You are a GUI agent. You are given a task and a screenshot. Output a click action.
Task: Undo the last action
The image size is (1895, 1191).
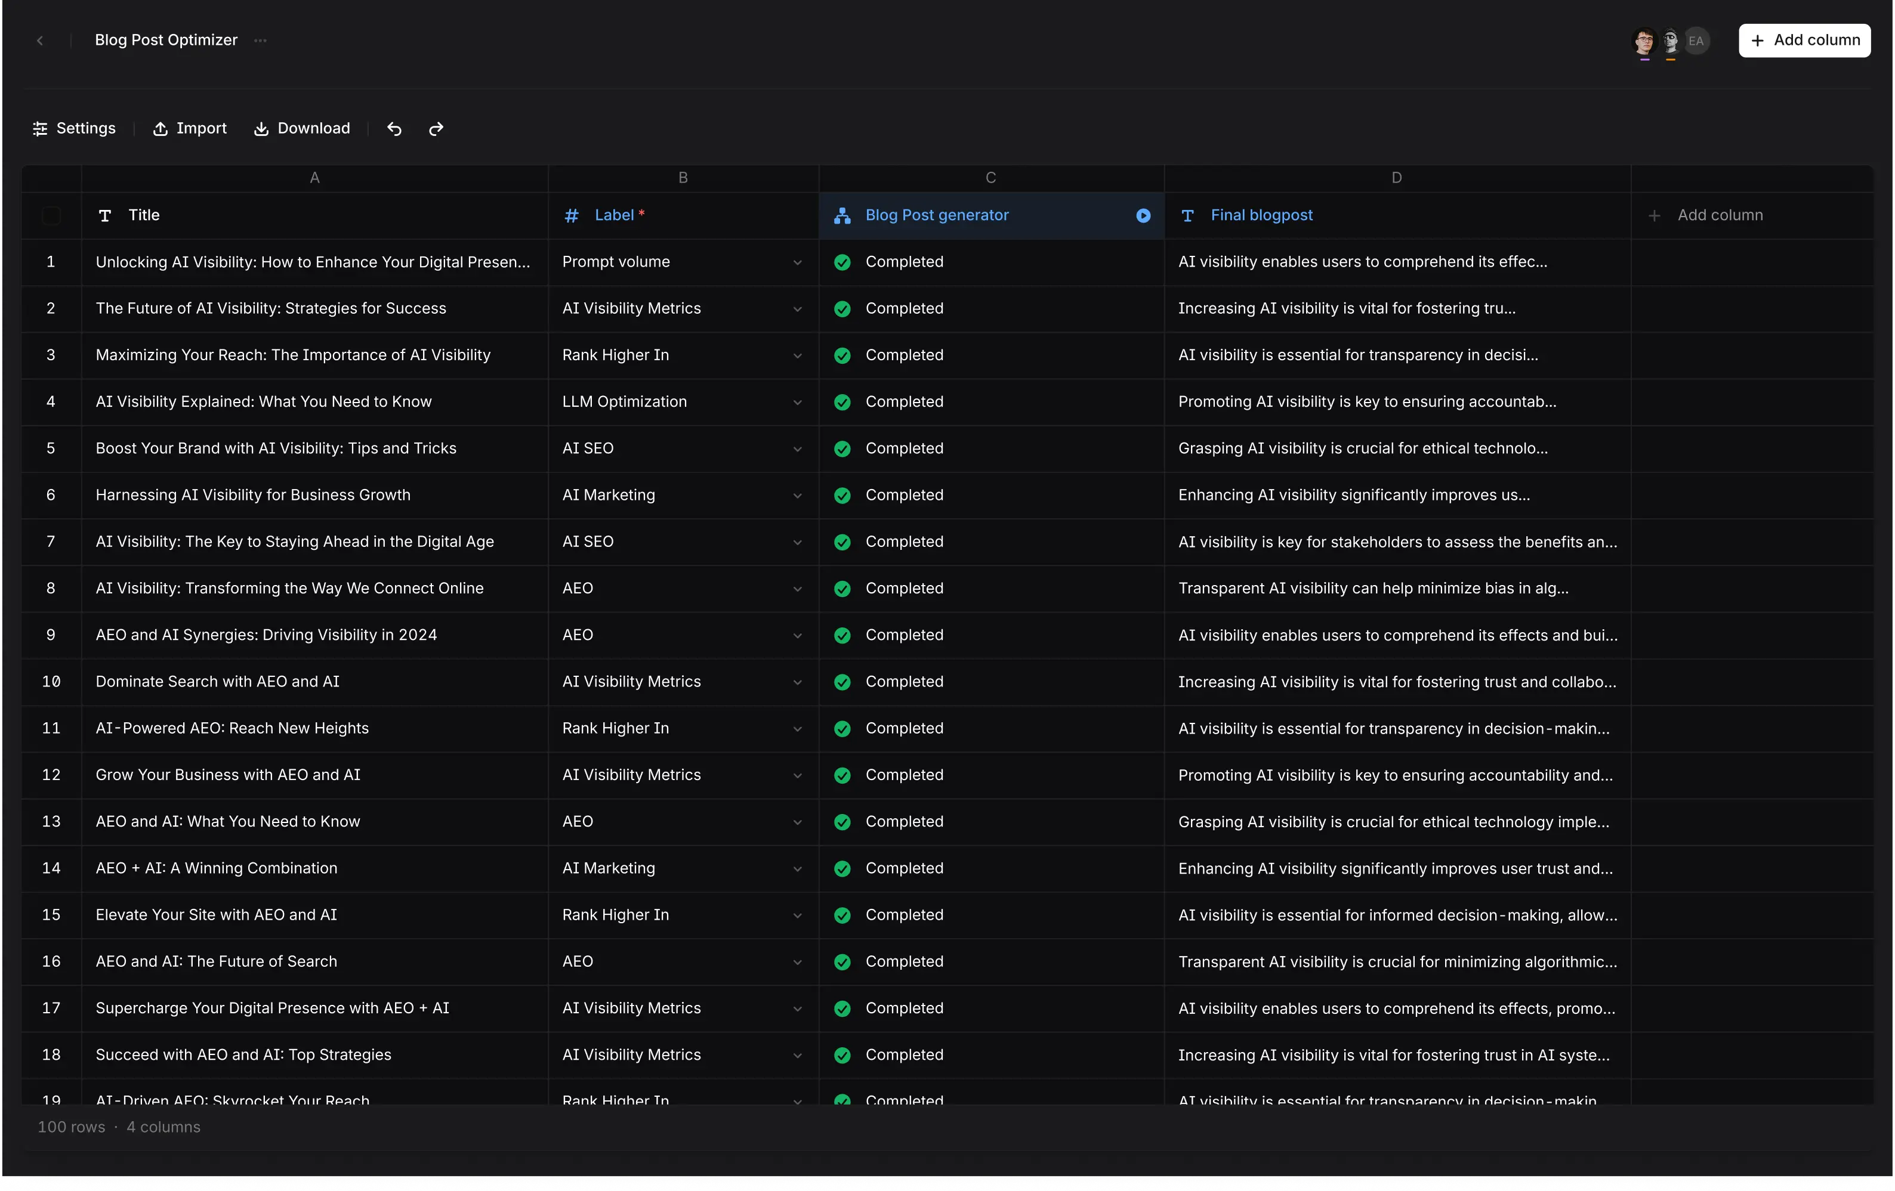394,129
